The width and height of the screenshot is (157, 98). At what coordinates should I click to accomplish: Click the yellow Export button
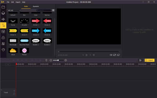[x=149, y=60]
